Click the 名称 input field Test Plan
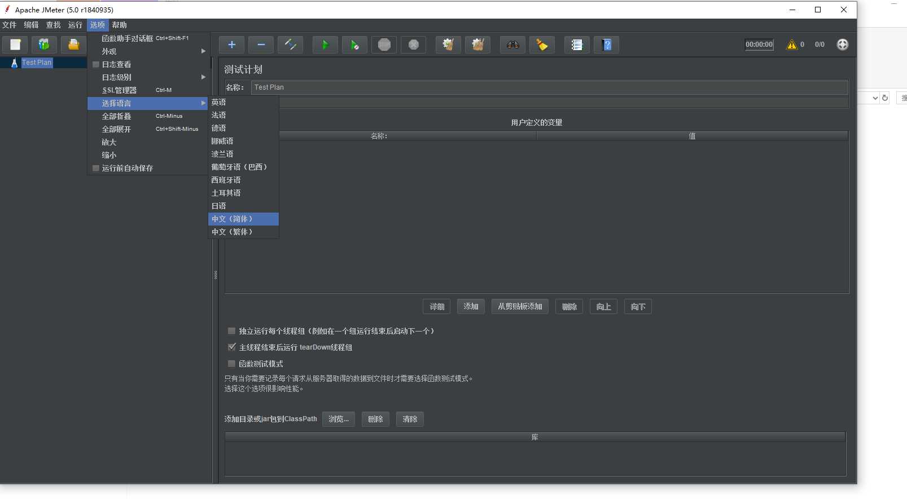Image resolution: width=907 pixels, height=499 pixels. [549, 87]
